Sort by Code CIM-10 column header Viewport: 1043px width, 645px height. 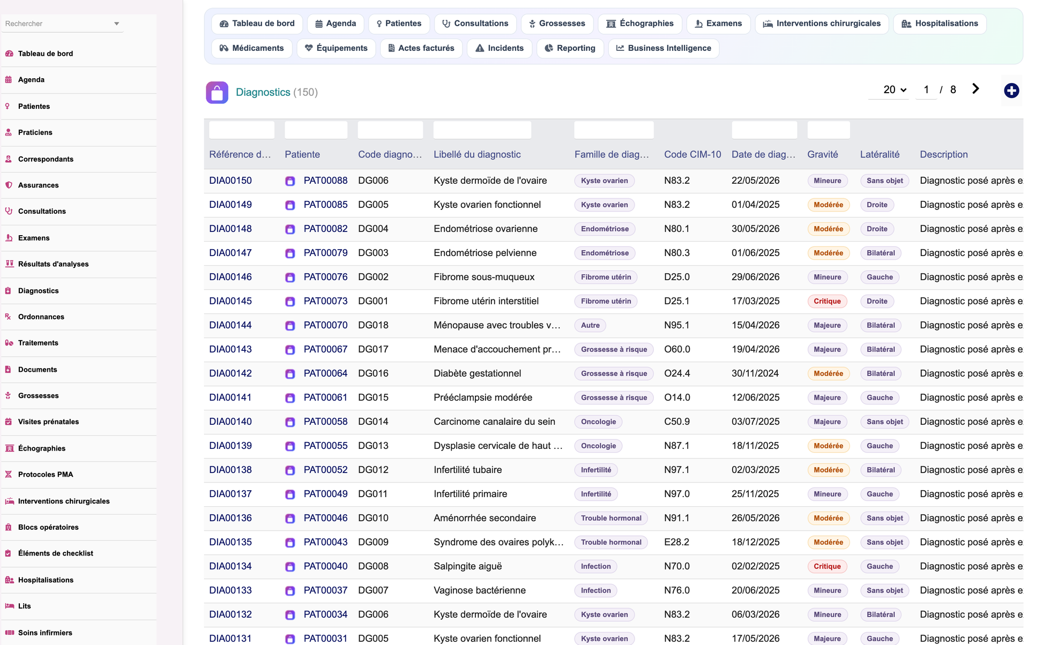[x=692, y=154]
